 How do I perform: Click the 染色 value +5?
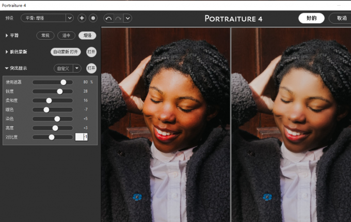[86, 118]
